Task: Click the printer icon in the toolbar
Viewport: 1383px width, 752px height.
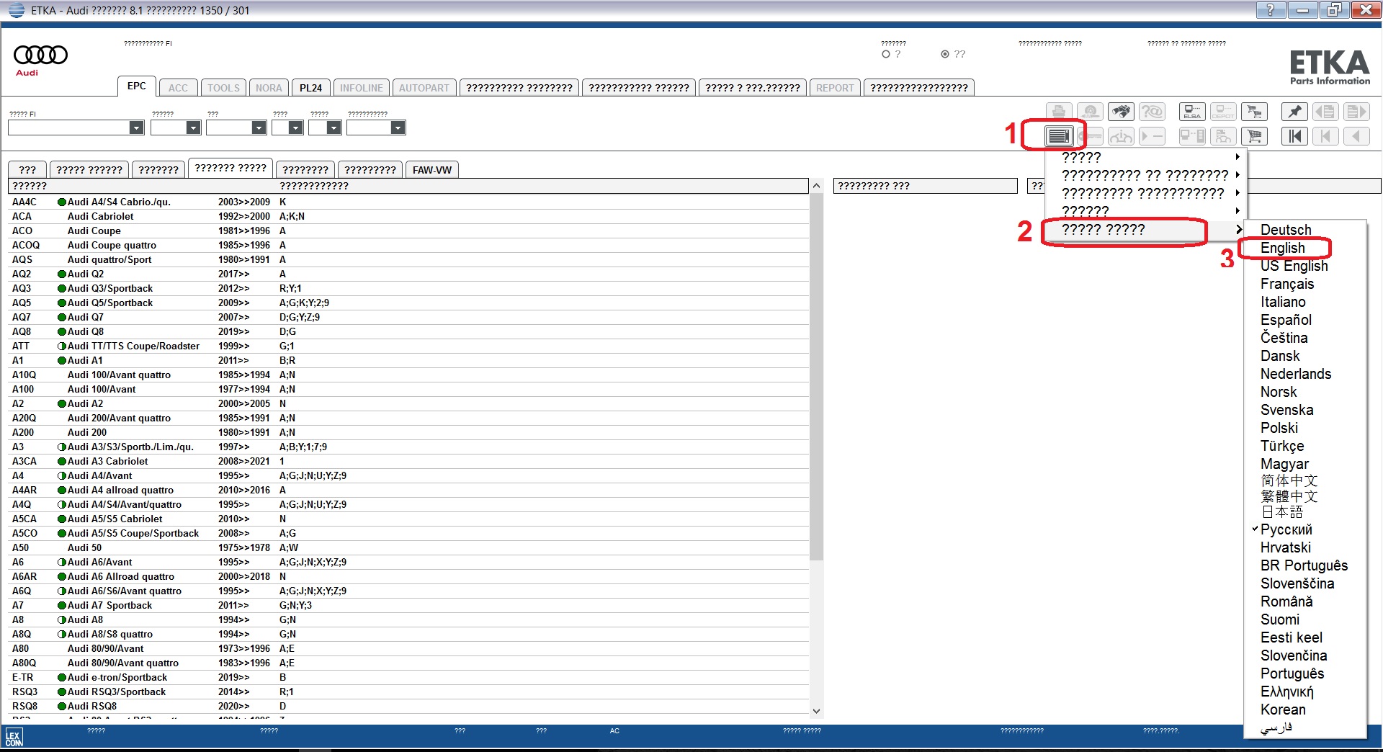Action: click(1058, 112)
